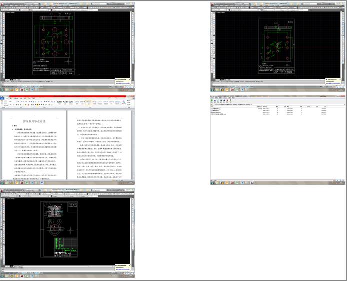Click the address path field in the archive window

tap(279, 104)
